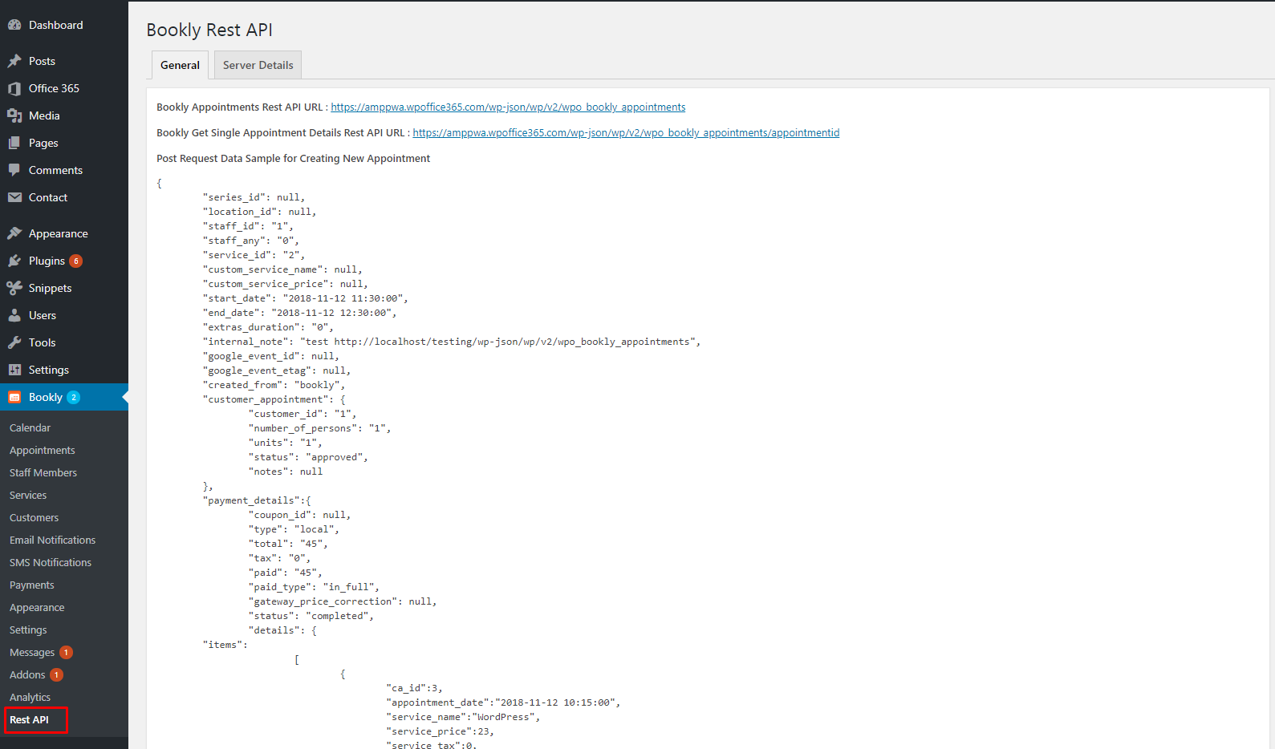Click the "start_date" line in JSON sample
This screenshot has height=749, width=1275.
coord(306,298)
